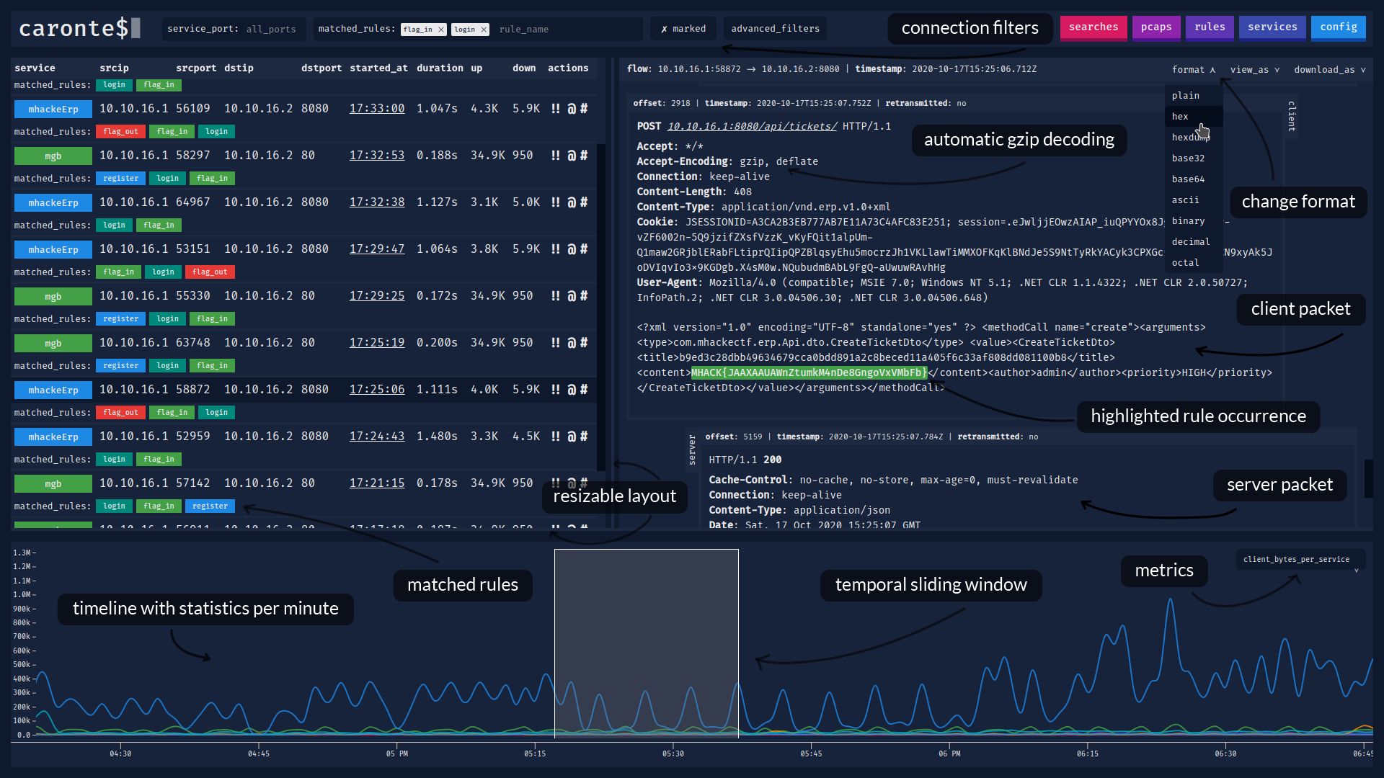This screenshot has height=778, width=1384.
Task: Open the pcaps page
Action: [1155, 27]
